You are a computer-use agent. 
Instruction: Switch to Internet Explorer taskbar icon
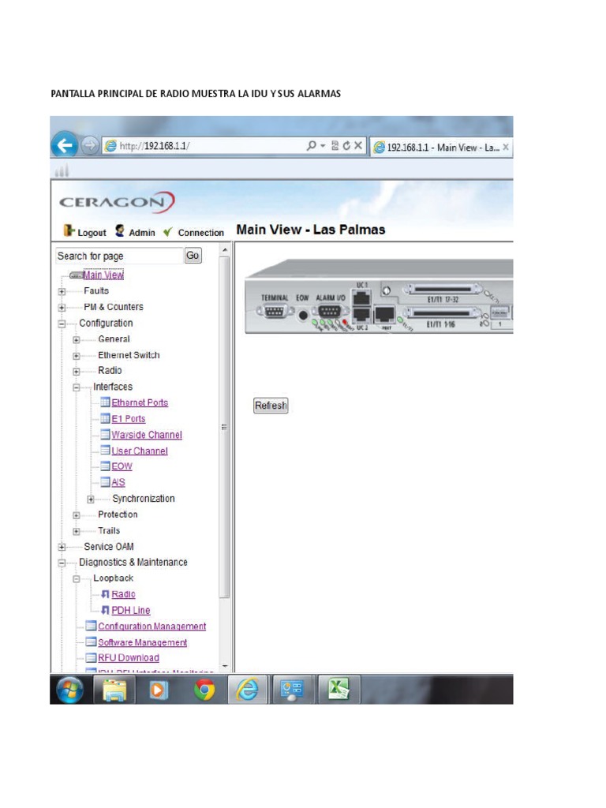248,690
